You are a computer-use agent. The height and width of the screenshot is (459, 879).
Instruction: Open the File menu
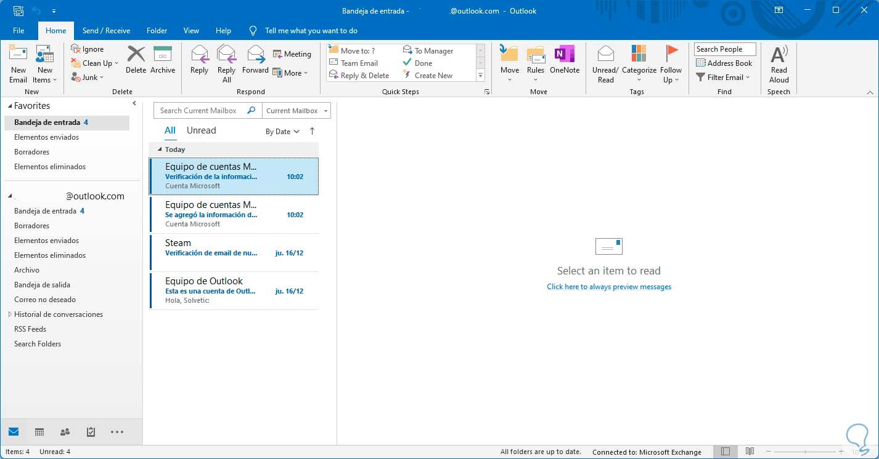click(18, 31)
